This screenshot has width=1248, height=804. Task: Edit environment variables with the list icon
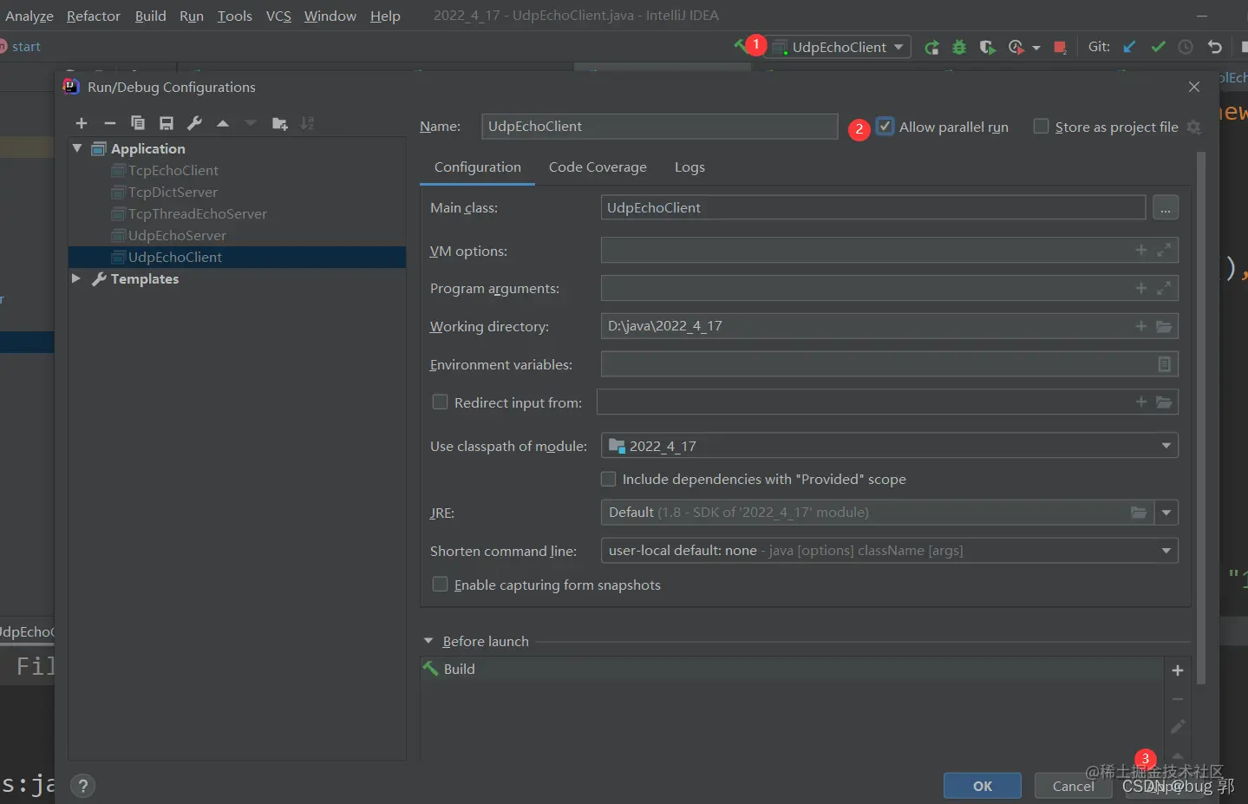pos(1165,364)
